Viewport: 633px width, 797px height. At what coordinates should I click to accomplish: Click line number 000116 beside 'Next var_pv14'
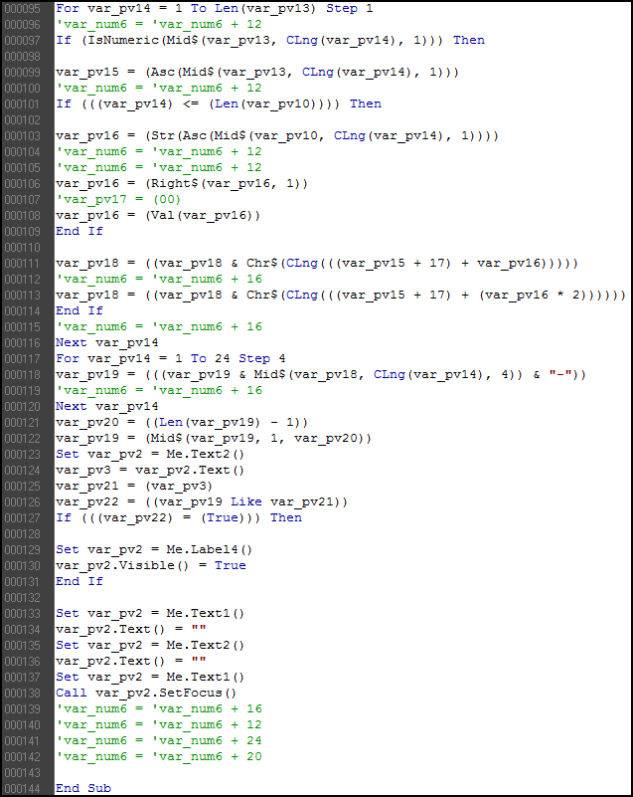tap(22, 343)
